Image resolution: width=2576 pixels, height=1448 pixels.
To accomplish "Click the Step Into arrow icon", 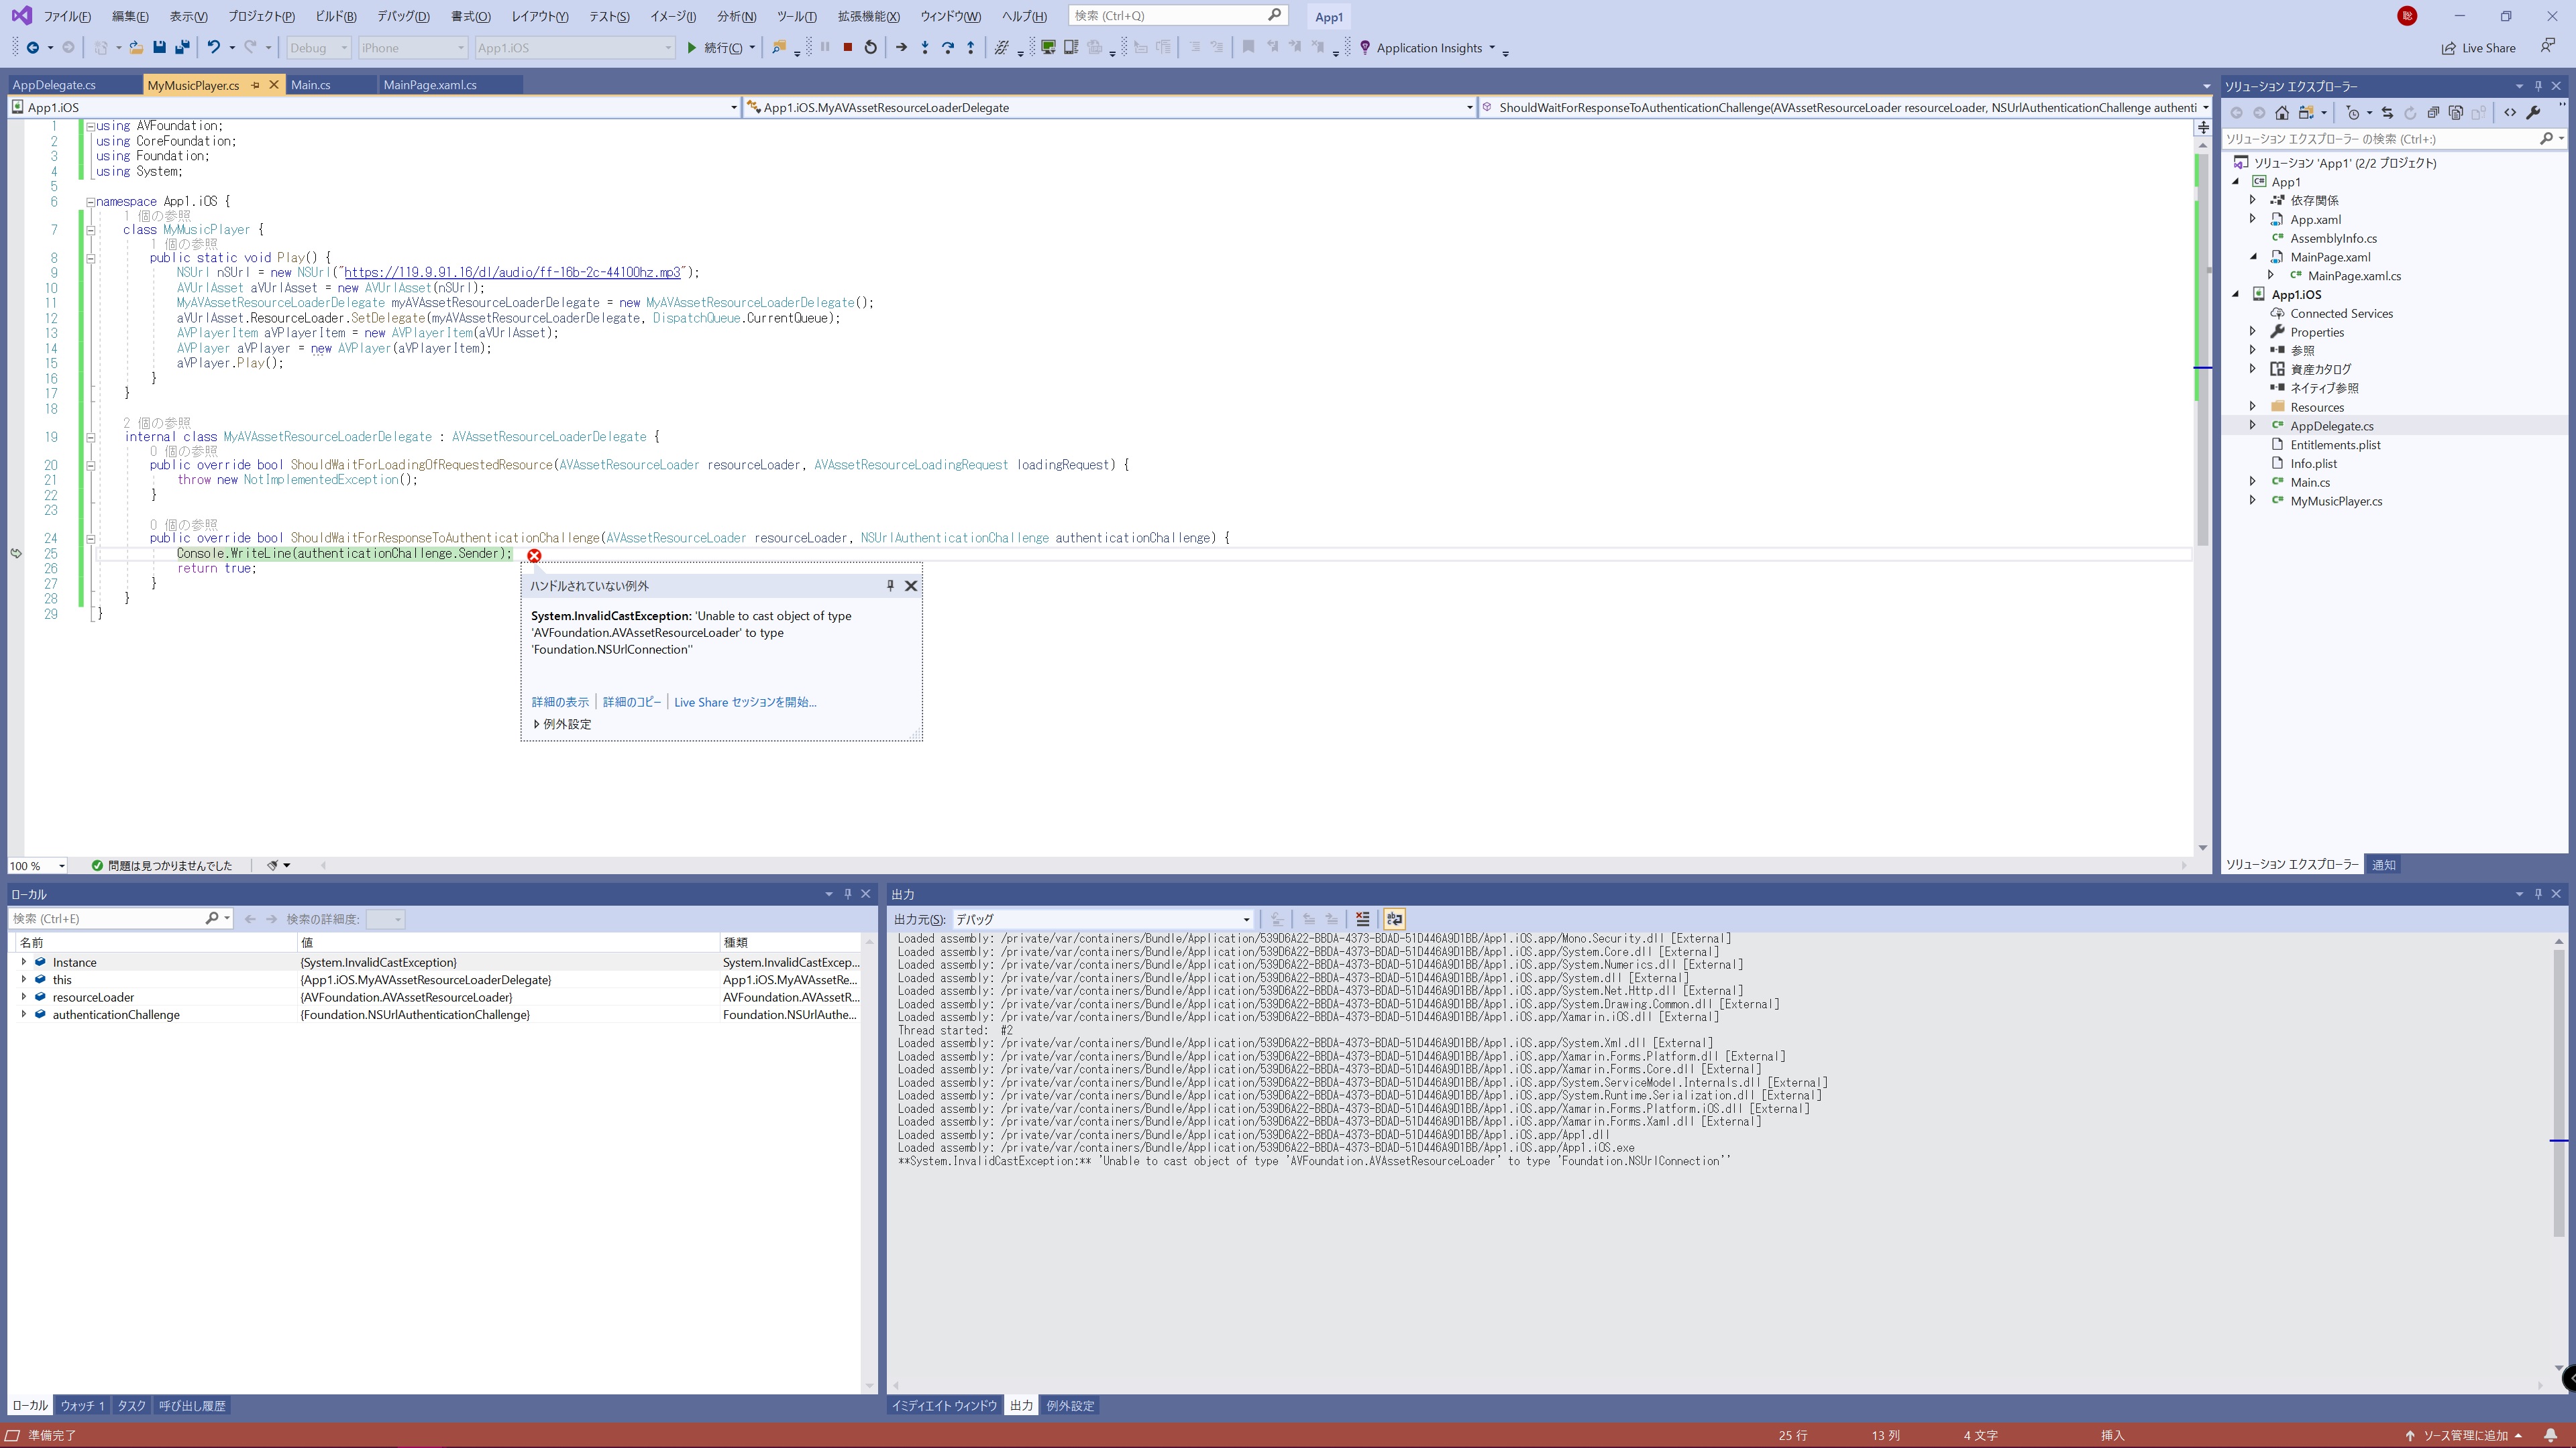I will (x=924, y=47).
